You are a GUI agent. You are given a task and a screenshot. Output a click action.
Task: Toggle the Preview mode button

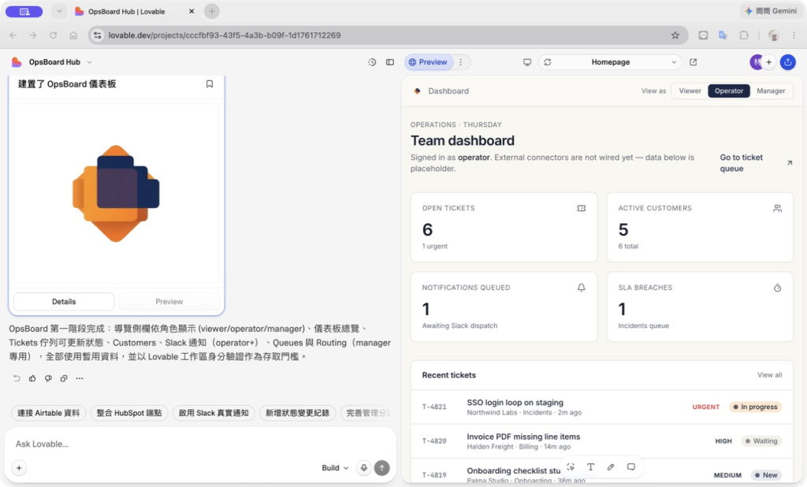pyautogui.click(x=428, y=62)
